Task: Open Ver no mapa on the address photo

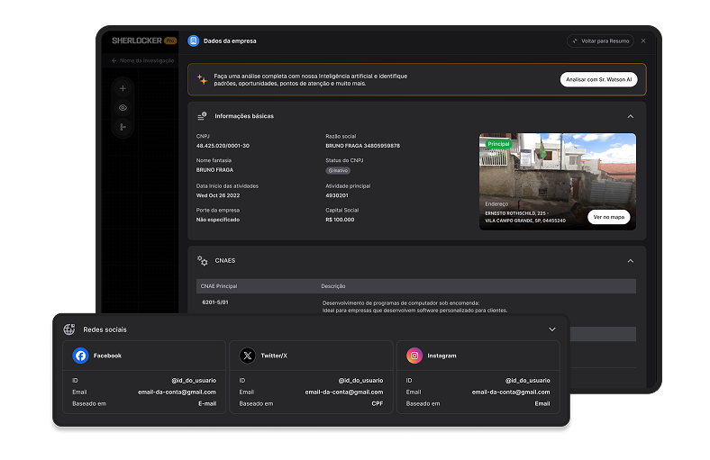Action: [x=608, y=217]
